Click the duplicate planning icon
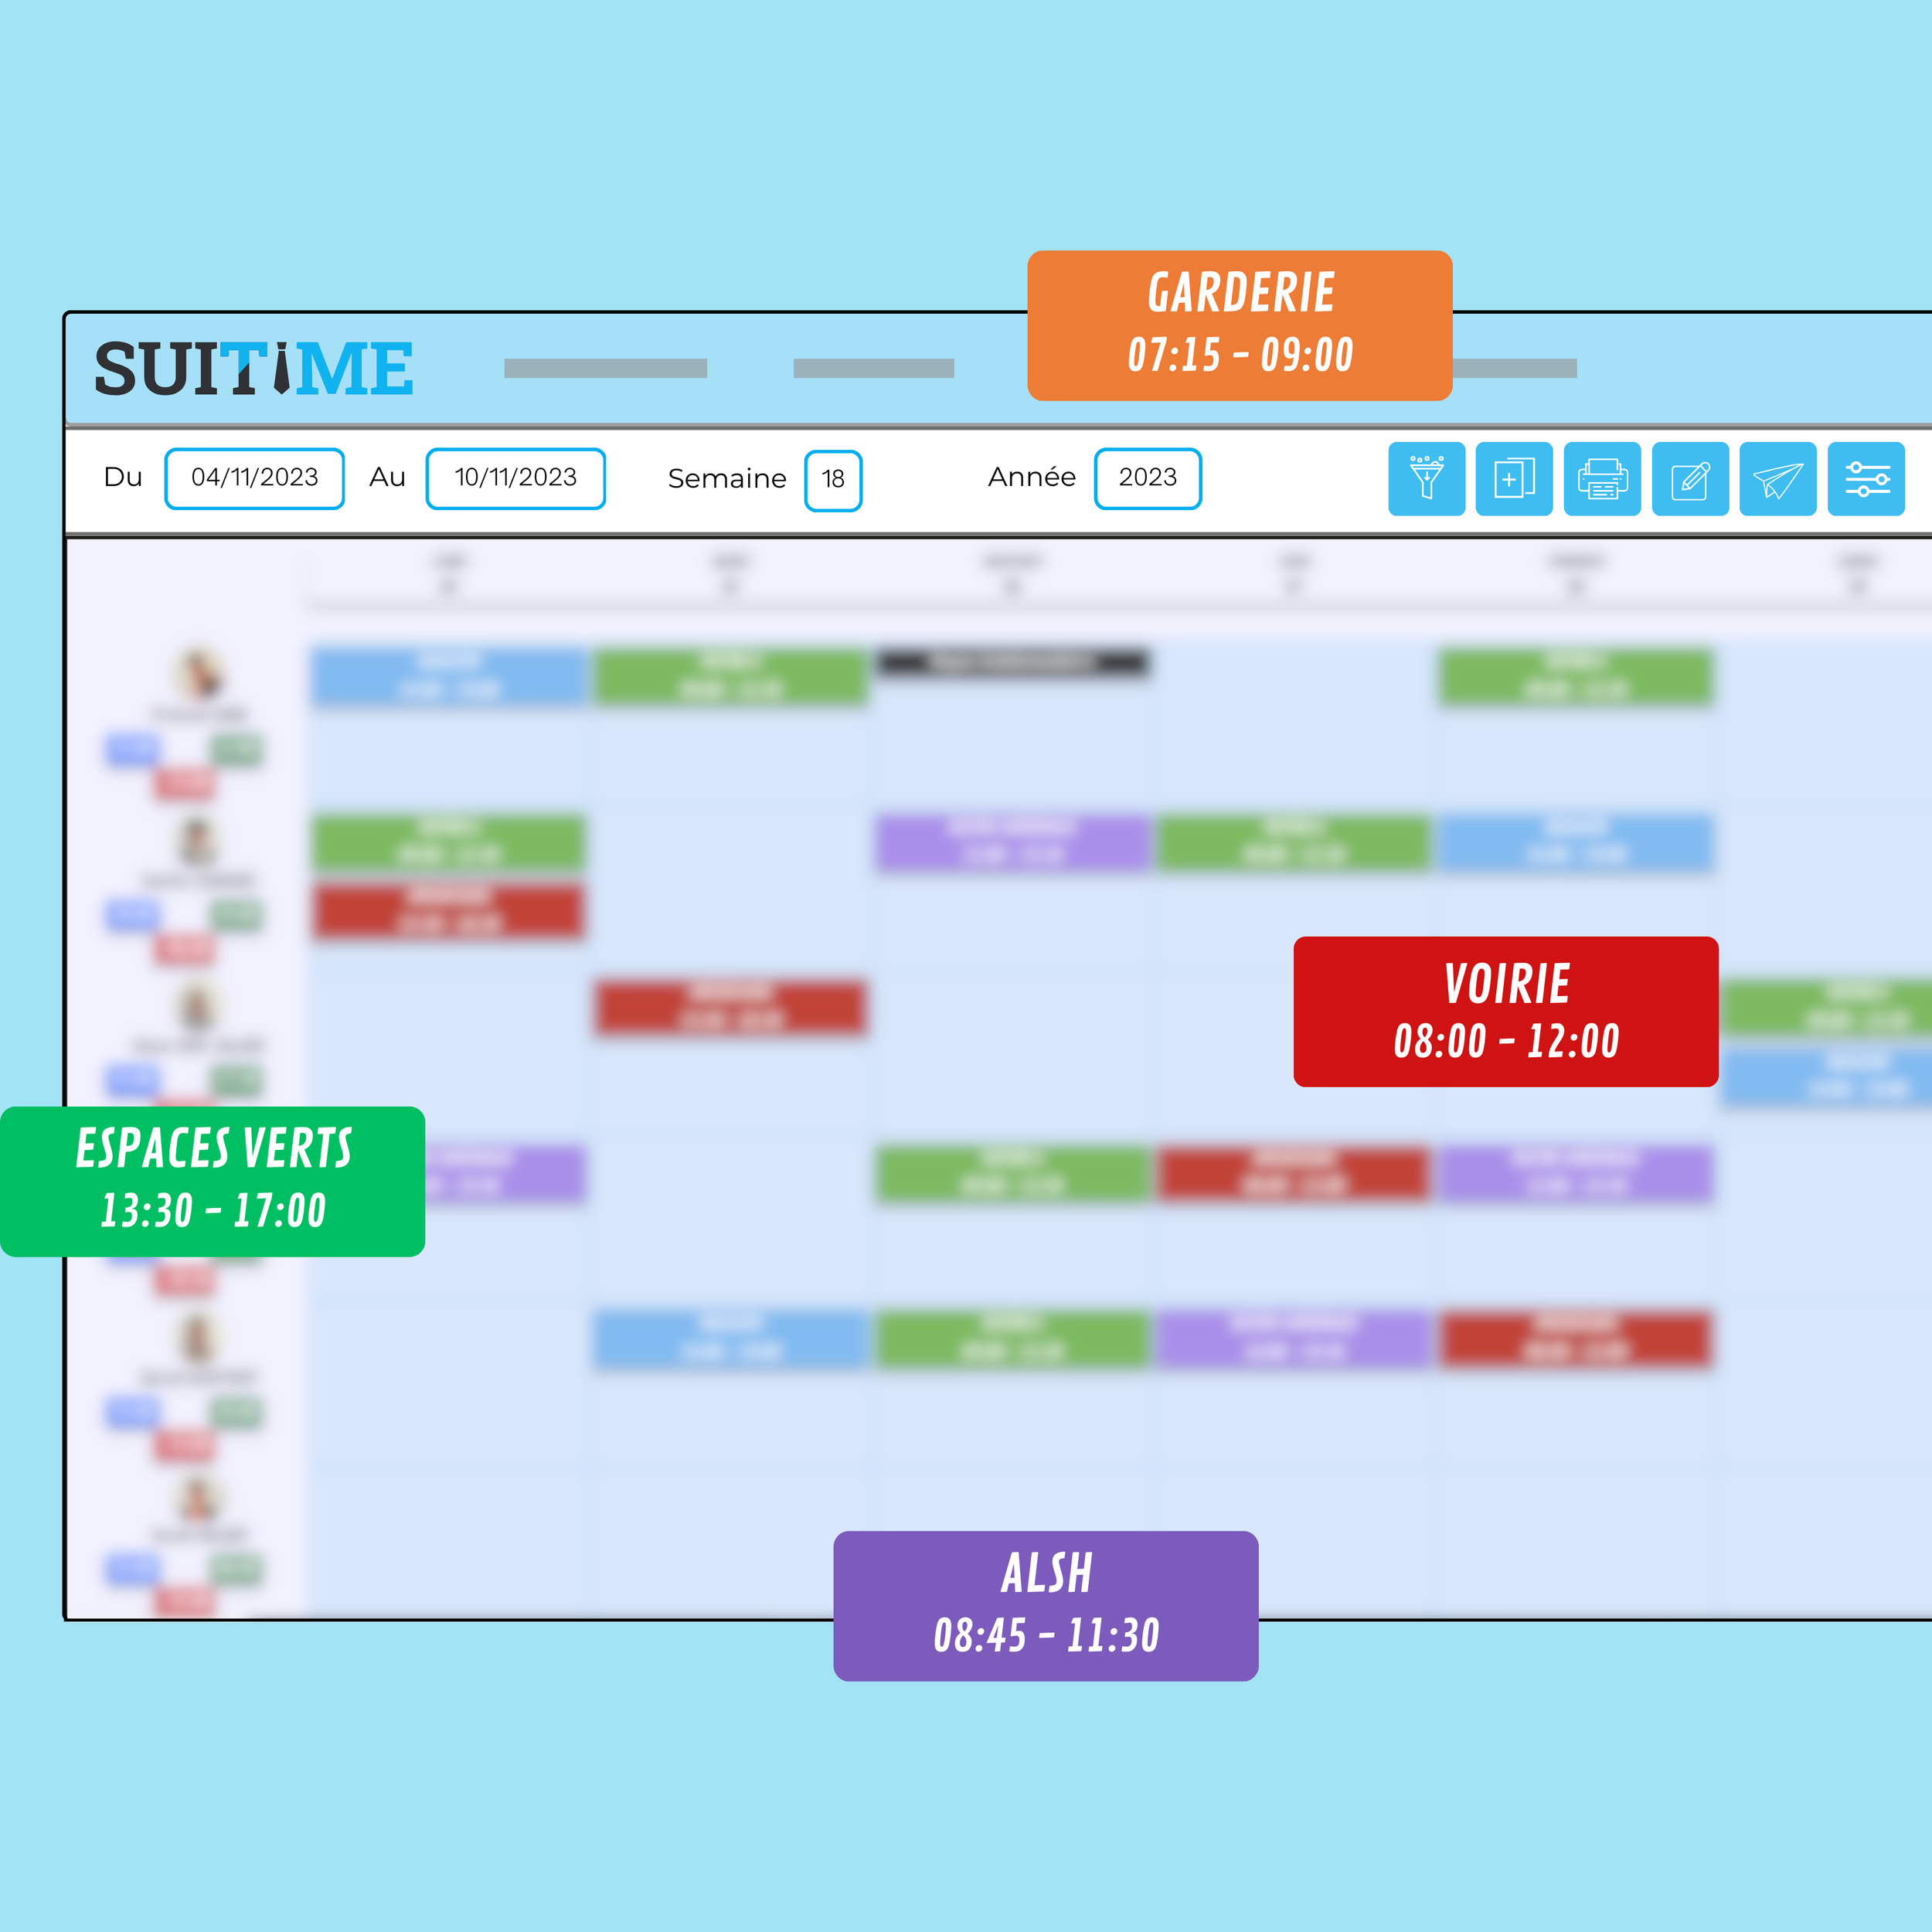The height and width of the screenshot is (1932, 1932). (1514, 479)
